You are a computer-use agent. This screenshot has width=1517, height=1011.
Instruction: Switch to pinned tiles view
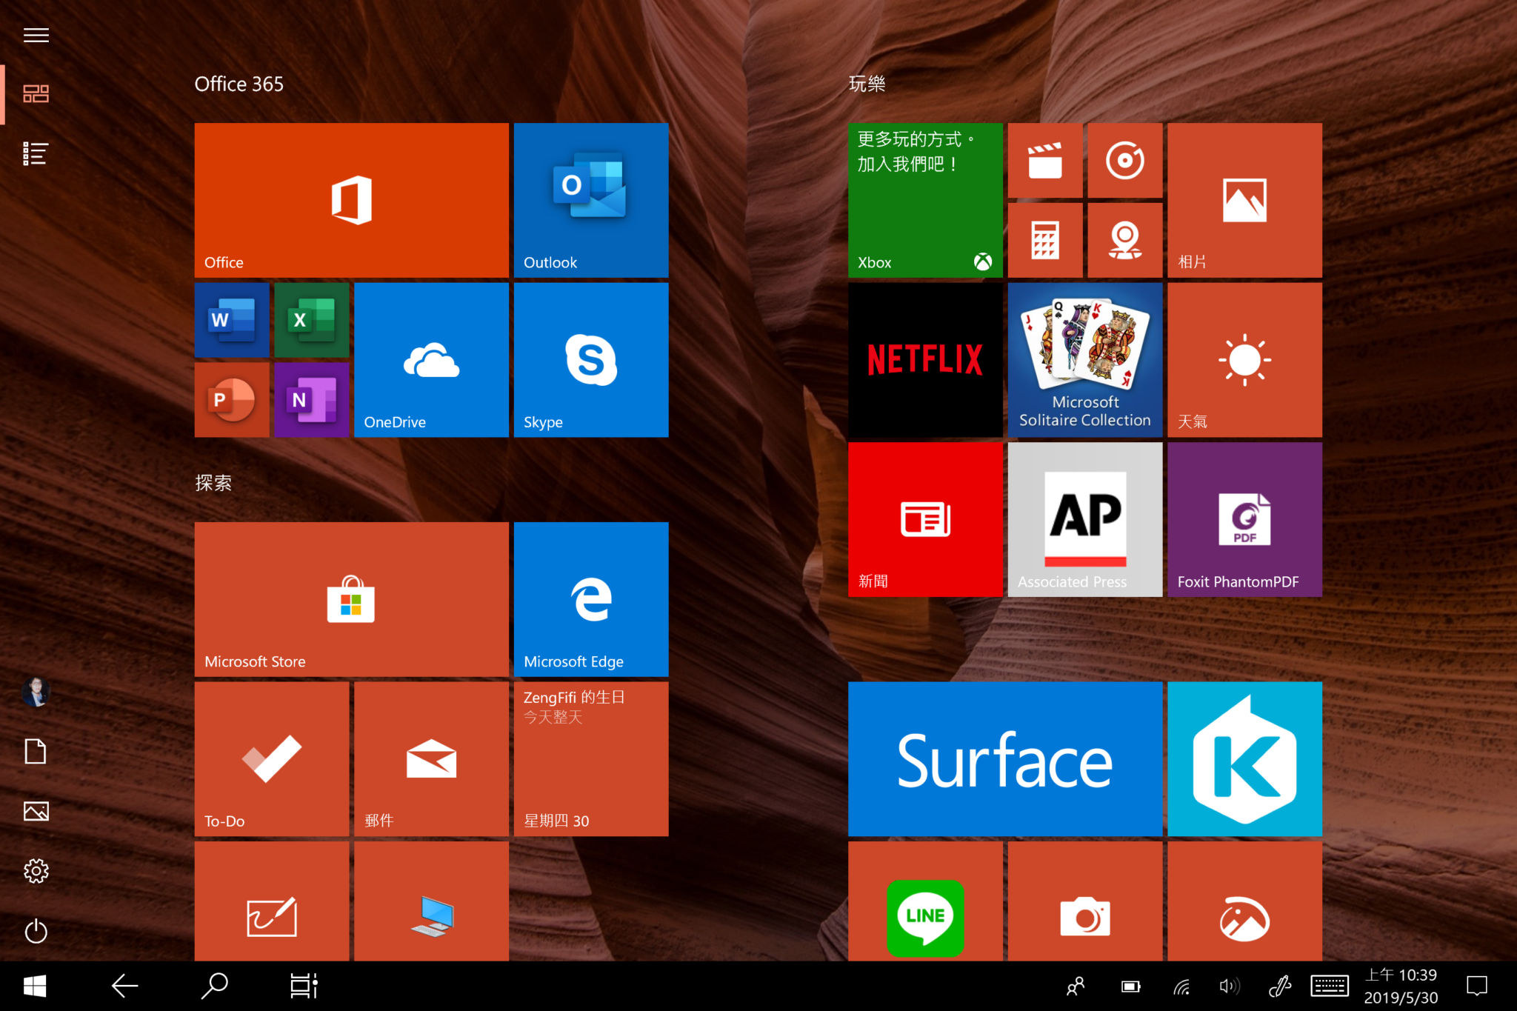tap(36, 94)
